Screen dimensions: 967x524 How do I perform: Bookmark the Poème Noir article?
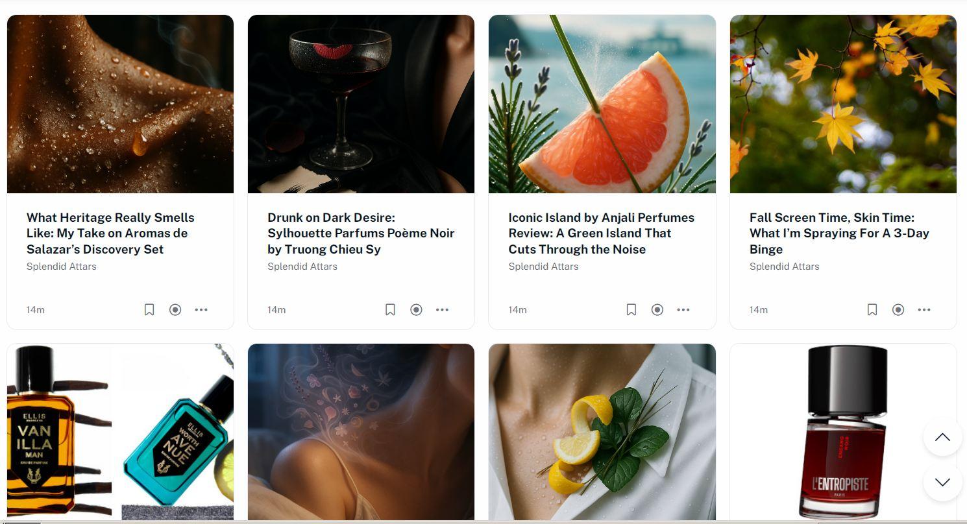[390, 310]
